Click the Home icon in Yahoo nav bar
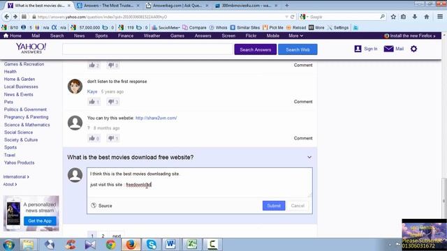The height and width of the screenshot is (251, 447). (x=6, y=36)
